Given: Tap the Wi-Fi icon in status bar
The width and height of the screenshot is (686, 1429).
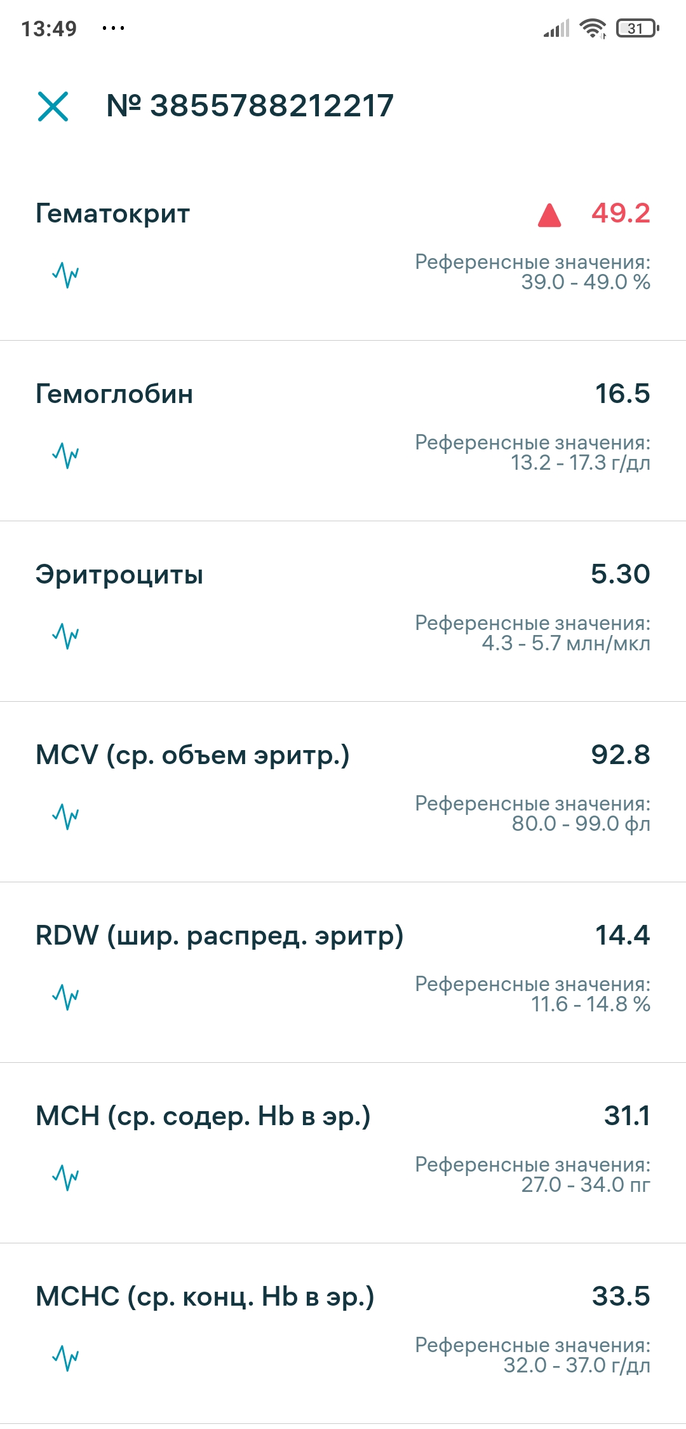Looking at the screenshot, I should click(593, 29).
